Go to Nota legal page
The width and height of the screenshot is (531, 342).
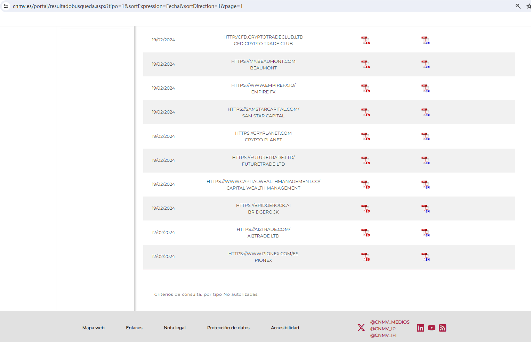(x=175, y=328)
